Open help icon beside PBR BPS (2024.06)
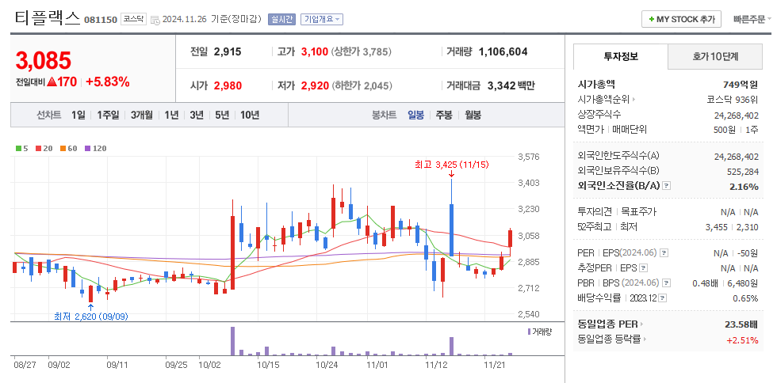This screenshot has height=383, width=777. [667, 283]
